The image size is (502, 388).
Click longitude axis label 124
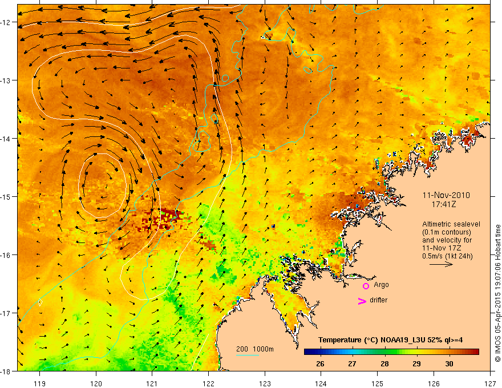tap(321, 383)
